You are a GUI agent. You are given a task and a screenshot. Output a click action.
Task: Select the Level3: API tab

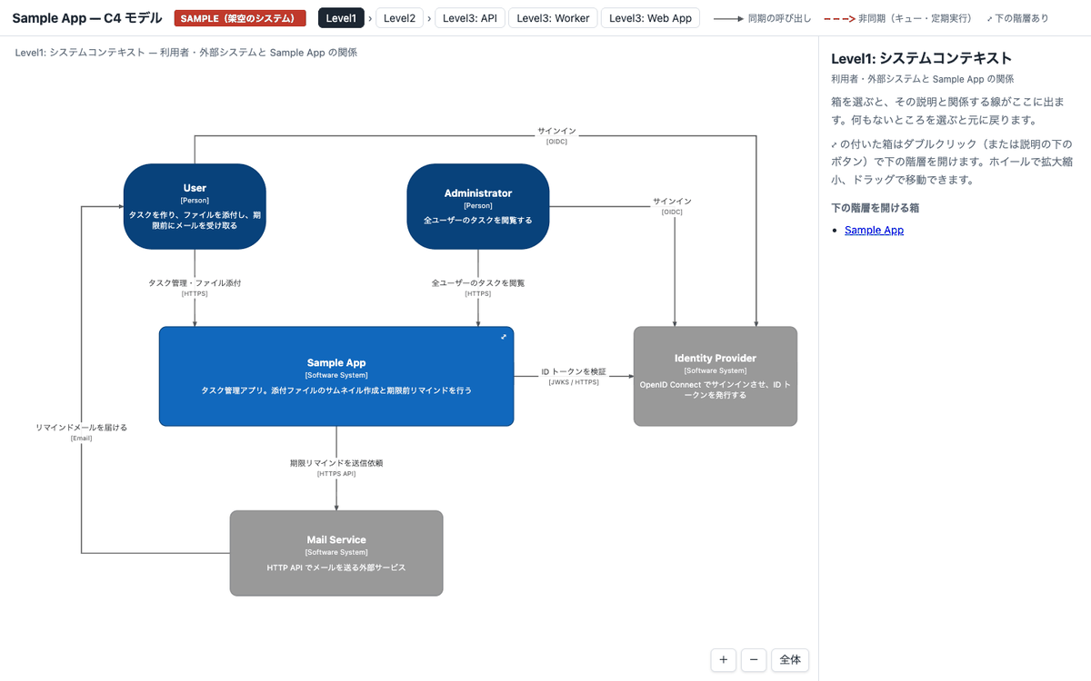pyautogui.click(x=469, y=18)
